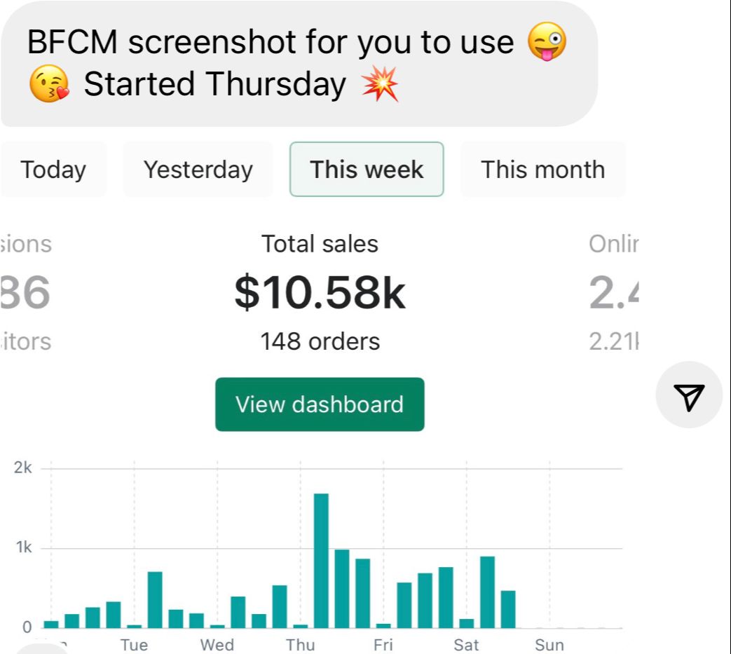
Task: Click the tallest Saturday sales bar
Action: pos(487,592)
